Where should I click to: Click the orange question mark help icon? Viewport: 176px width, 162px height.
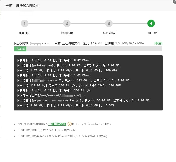(x=69, y=124)
